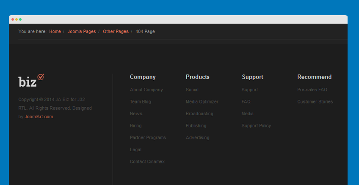Open Advertising link
The image size is (359, 185).
pyautogui.click(x=197, y=138)
